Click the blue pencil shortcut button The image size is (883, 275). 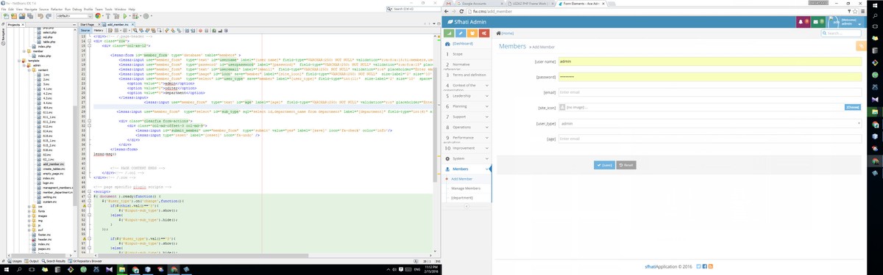click(461, 33)
